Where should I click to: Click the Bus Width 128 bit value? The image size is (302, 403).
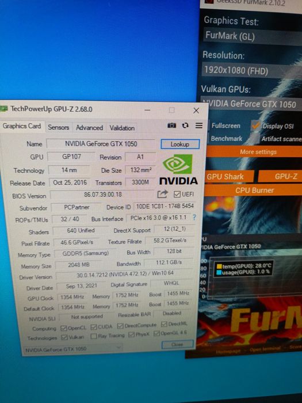[x=174, y=251]
